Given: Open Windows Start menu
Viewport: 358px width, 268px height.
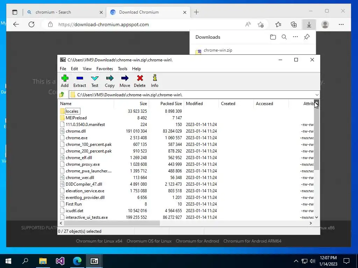Looking at the screenshot, I should point(8,261).
